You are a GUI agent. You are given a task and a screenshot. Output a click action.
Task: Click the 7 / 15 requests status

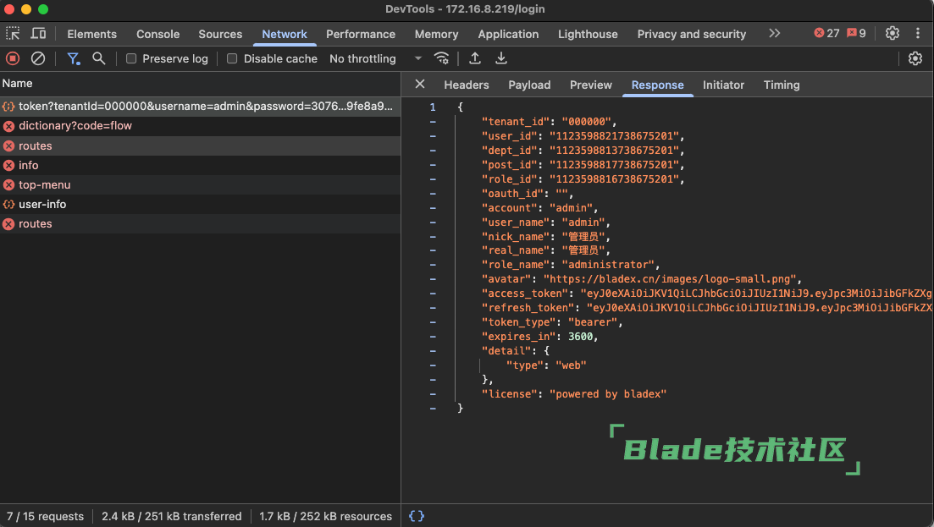point(45,516)
